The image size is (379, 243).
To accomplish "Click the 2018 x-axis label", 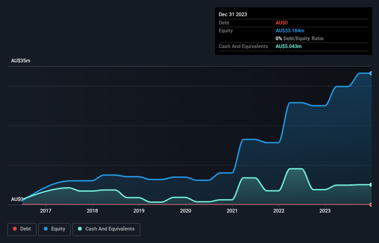I will tap(92, 211).
